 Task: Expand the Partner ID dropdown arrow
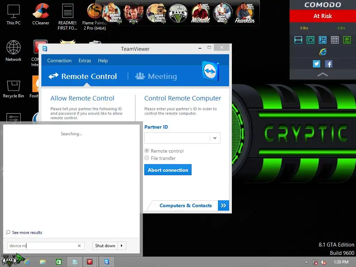(215, 138)
